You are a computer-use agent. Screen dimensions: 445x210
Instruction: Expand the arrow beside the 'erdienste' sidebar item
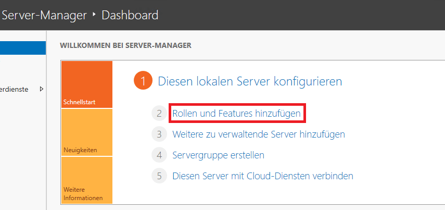point(41,89)
